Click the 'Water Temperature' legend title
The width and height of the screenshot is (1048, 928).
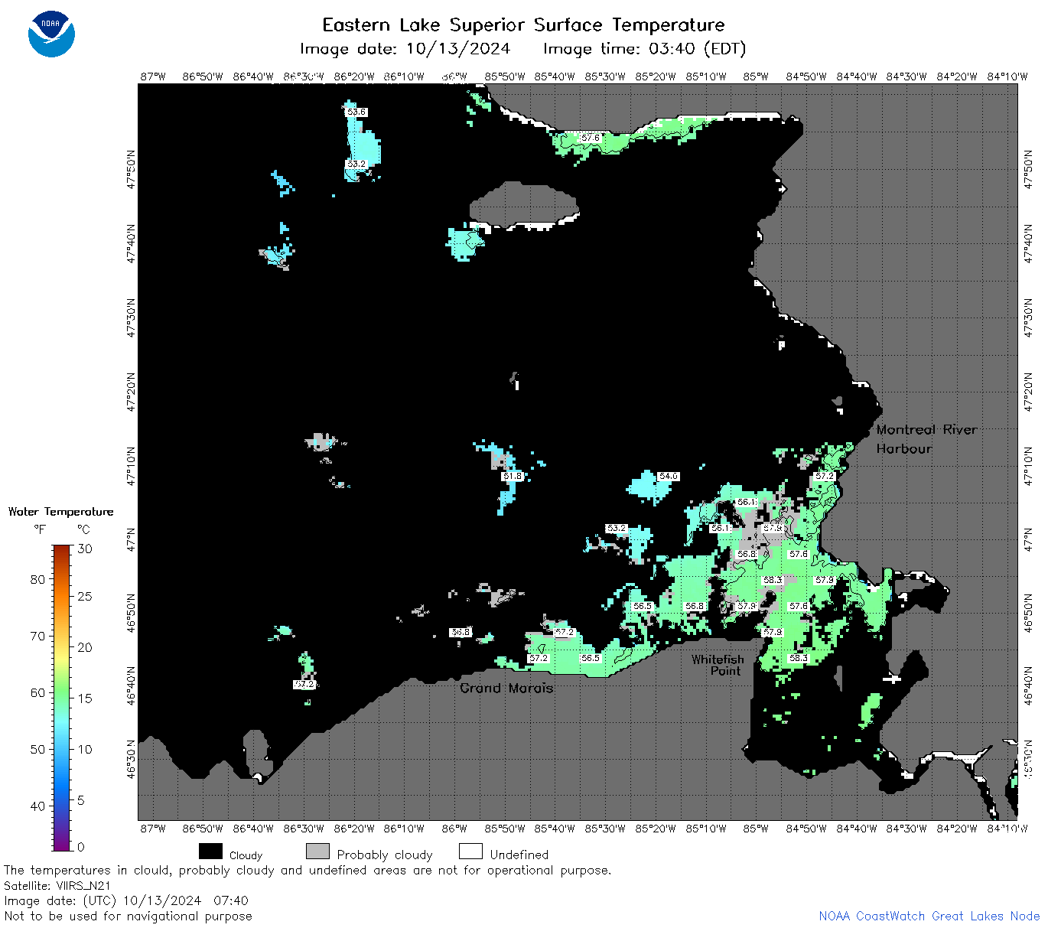coord(60,512)
